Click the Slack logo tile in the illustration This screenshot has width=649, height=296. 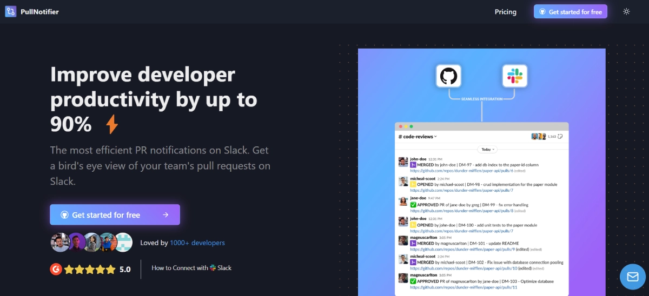point(514,76)
